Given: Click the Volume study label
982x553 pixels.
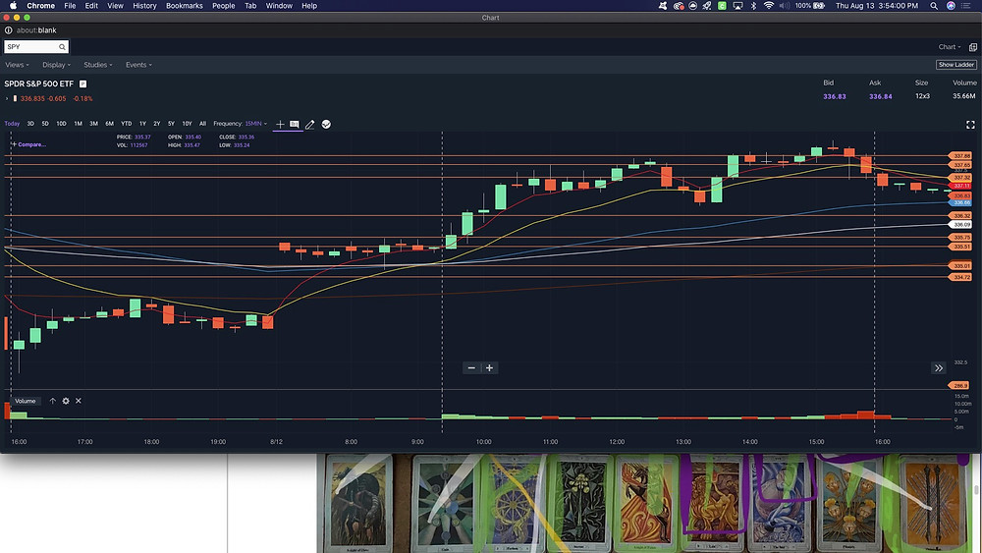Looking at the screenshot, I should click(26, 401).
